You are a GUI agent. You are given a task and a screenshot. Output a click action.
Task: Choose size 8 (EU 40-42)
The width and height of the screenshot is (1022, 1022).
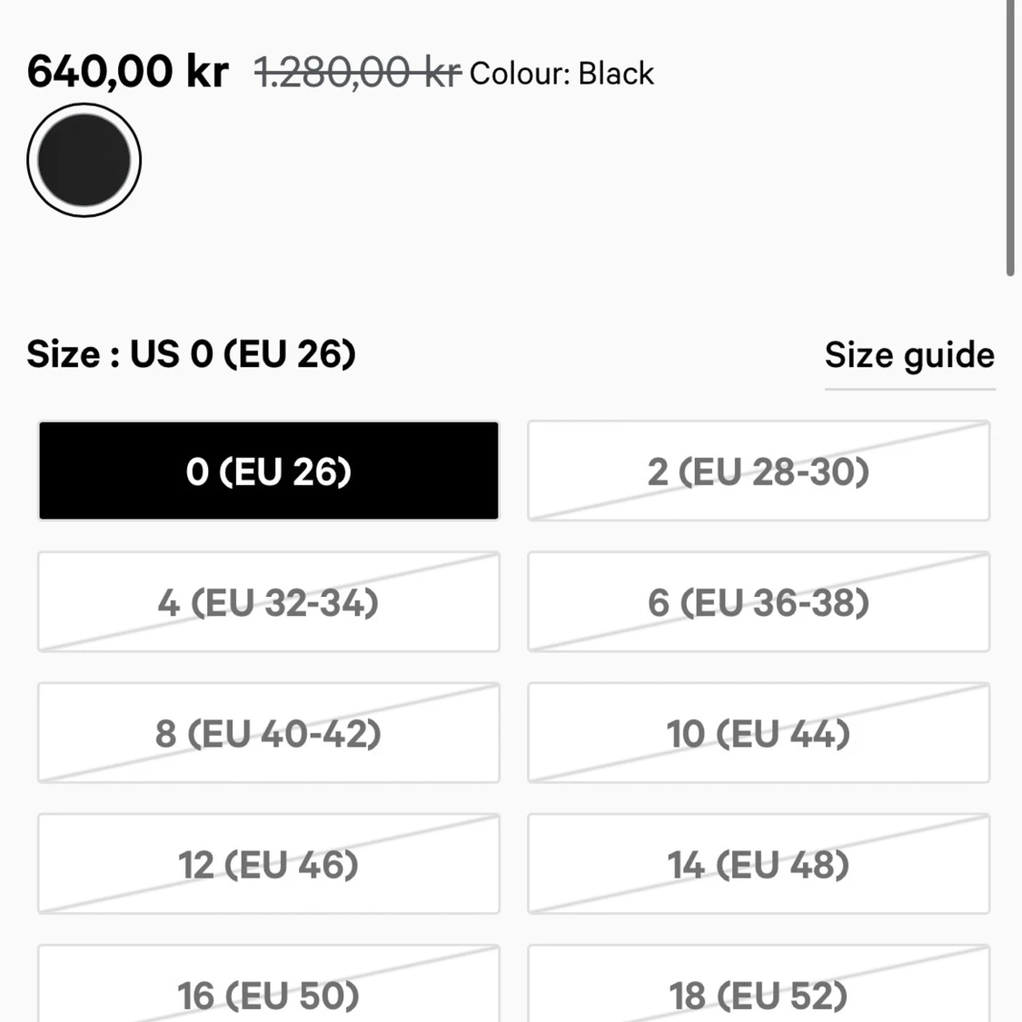click(269, 732)
